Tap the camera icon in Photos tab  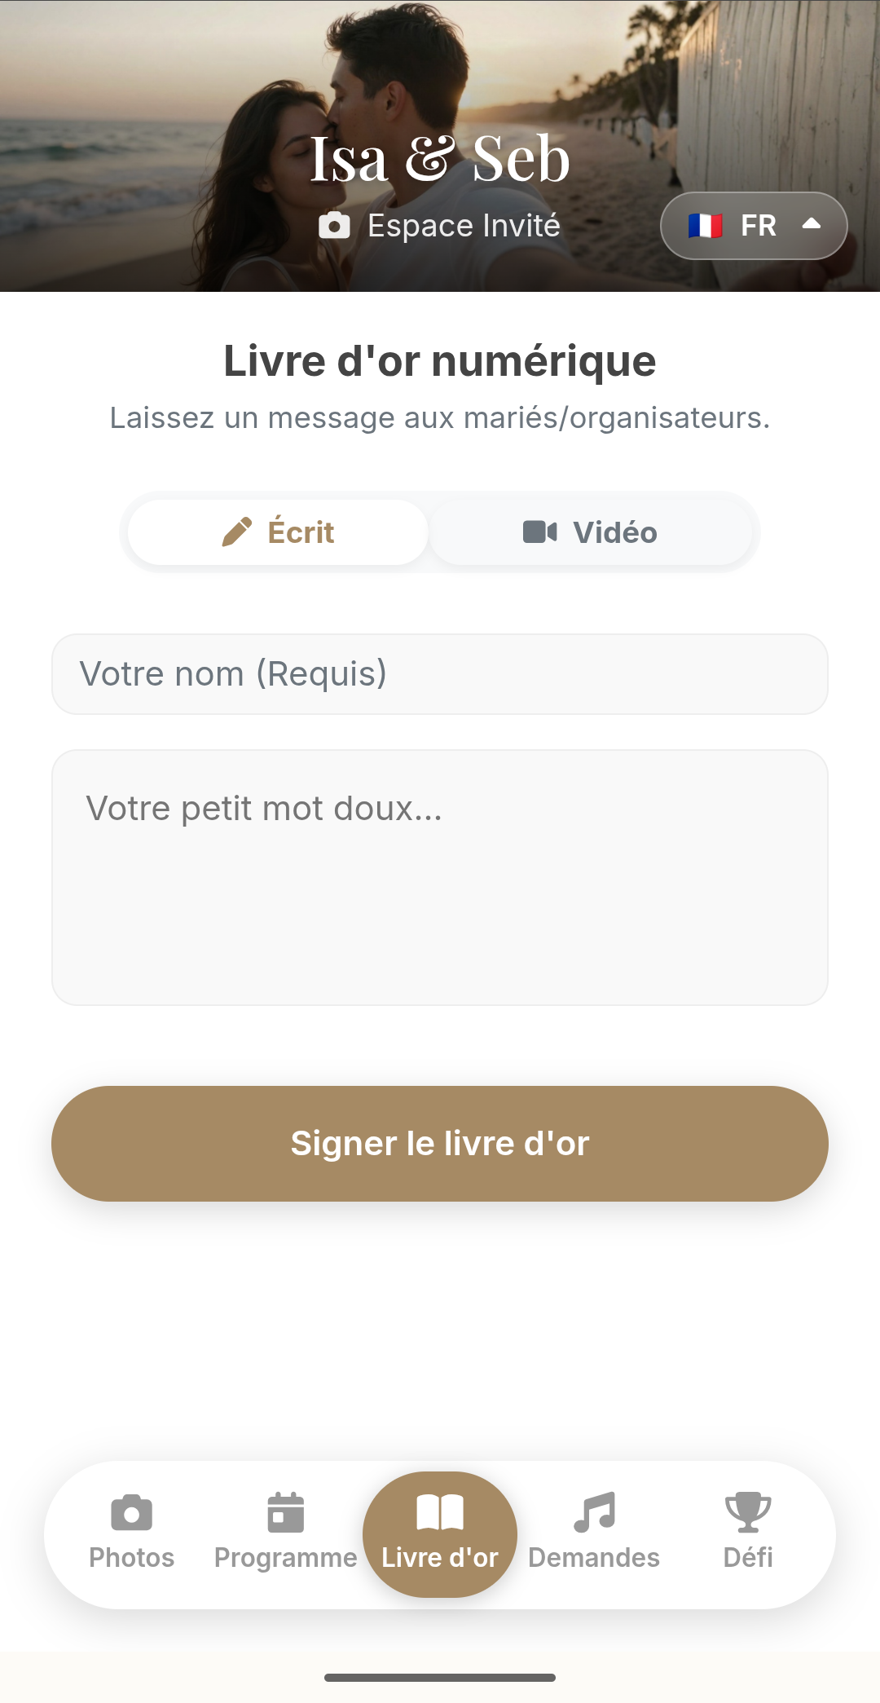point(131,1513)
